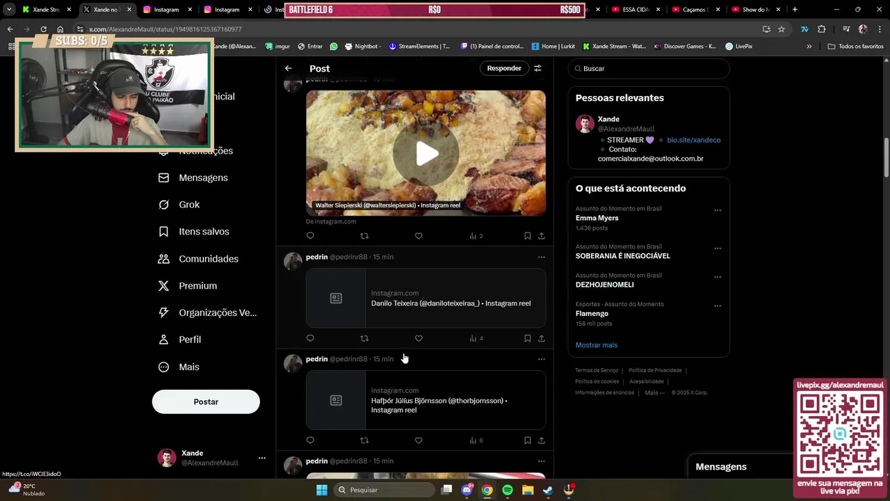The height and width of the screenshot is (501, 890).
Task: Focus the Buscar search field
Action: tap(649, 68)
